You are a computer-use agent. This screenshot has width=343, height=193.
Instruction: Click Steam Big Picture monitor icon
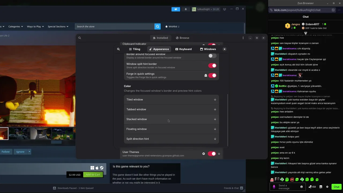[225, 9]
